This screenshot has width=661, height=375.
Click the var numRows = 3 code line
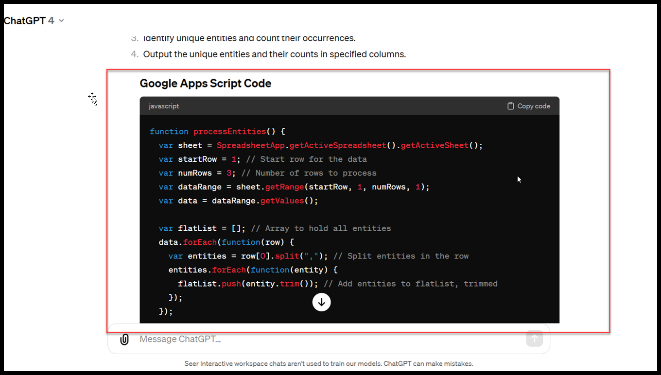tap(267, 173)
